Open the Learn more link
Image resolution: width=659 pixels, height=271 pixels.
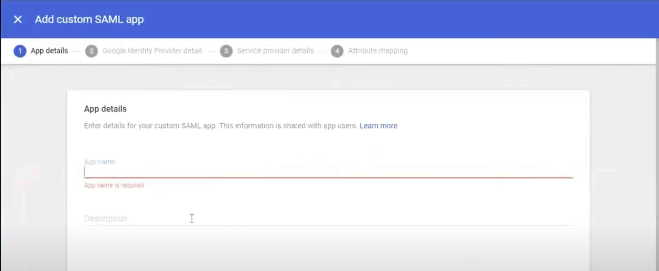point(379,126)
